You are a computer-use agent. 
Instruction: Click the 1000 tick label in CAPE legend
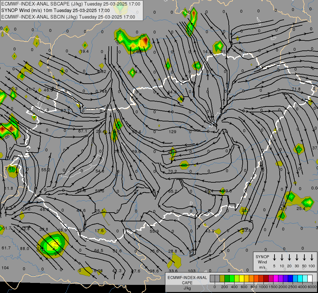coord(263,287)
